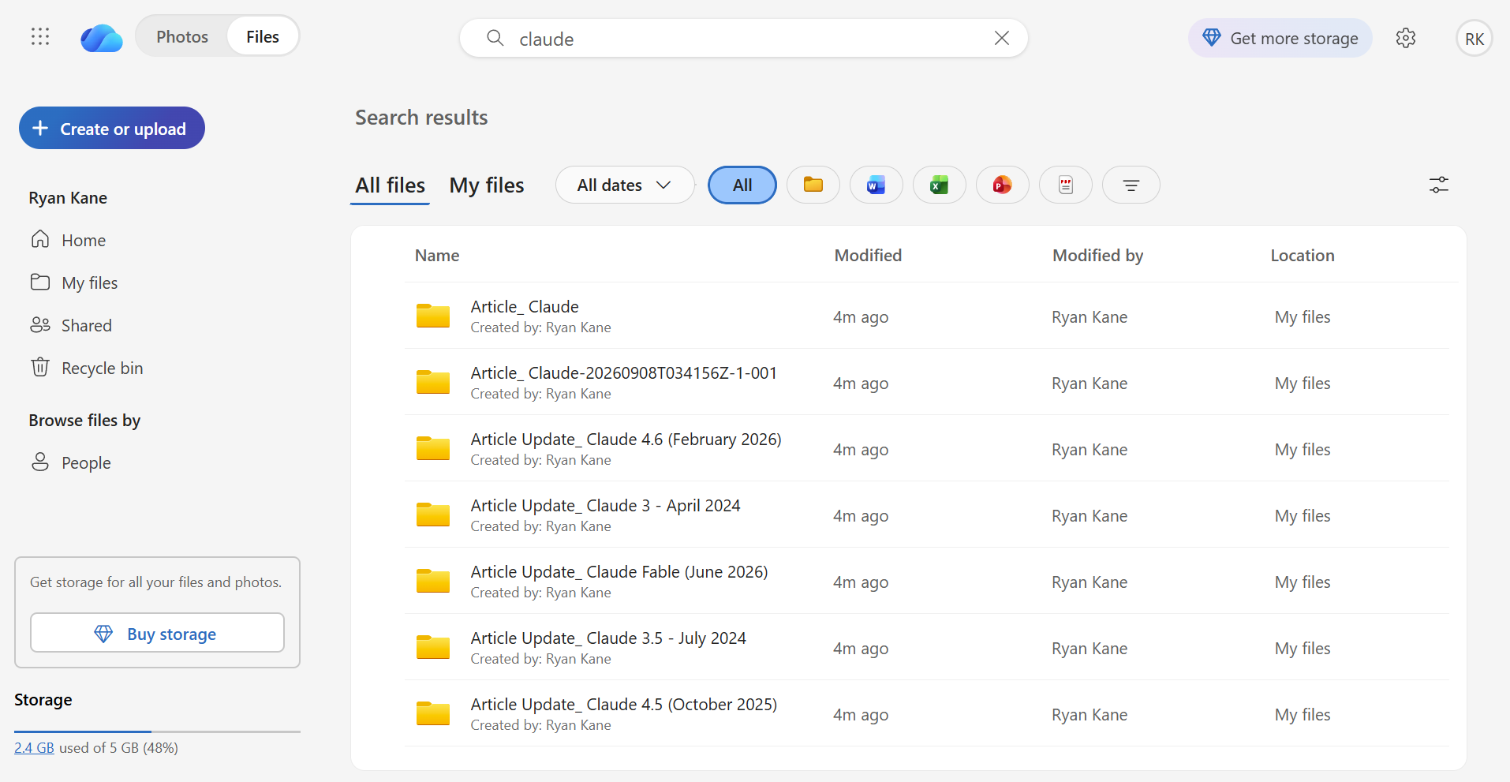Open the 2.4 GB storage link

(34, 747)
